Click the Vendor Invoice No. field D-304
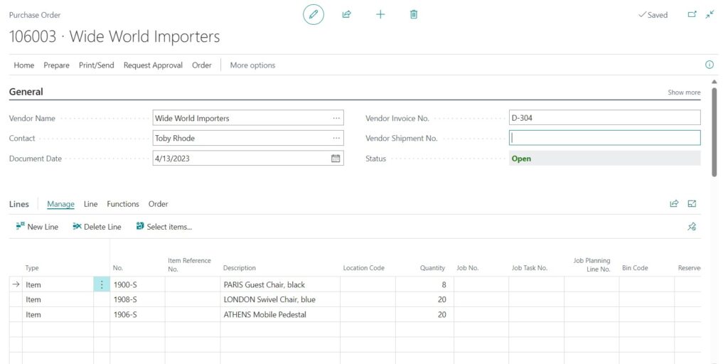Viewport: 728px width, 364px height. coord(605,118)
